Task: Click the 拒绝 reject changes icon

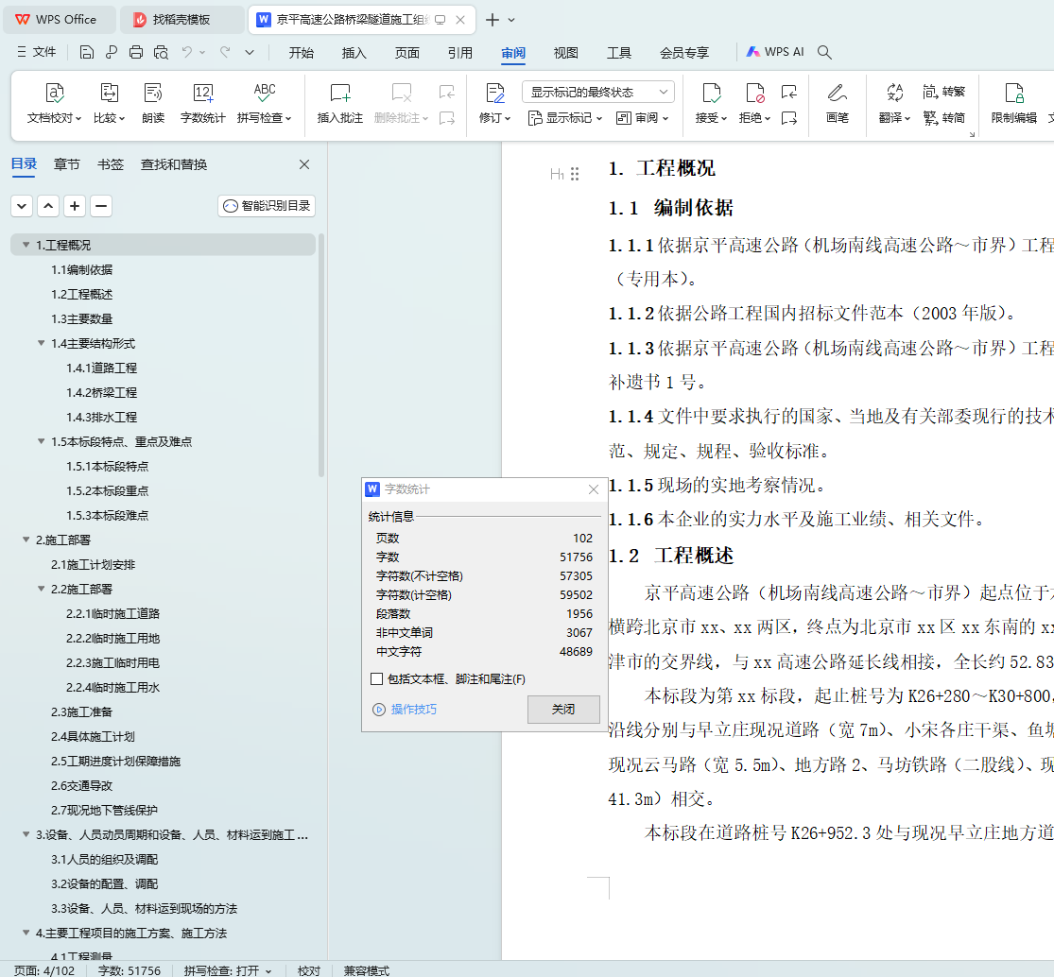Action: (x=755, y=103)
